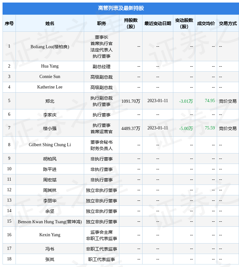Image resolution: width=239 pixels, height=267 pixels.
Task: Select the name 余坚
Action: tap(50, 211)
